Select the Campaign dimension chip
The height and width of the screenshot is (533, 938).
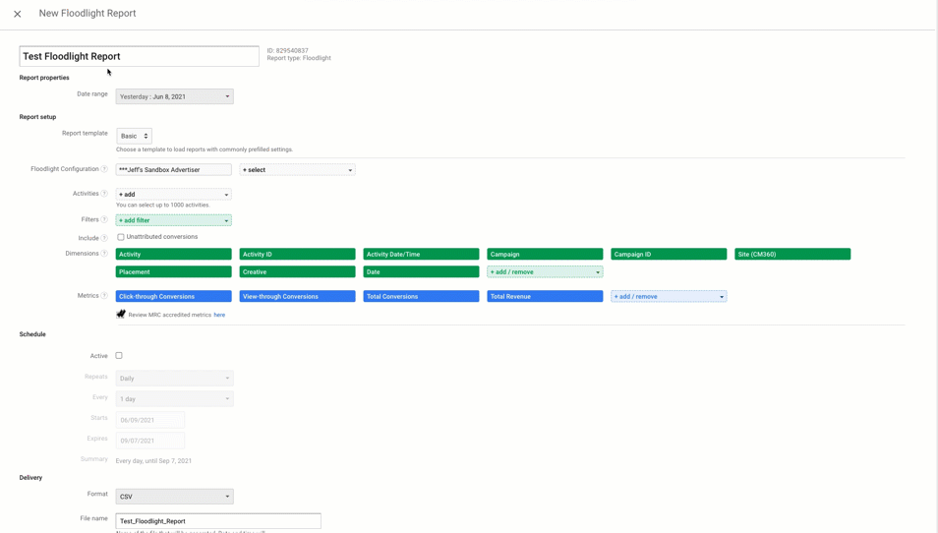click(x=545, y=255)
